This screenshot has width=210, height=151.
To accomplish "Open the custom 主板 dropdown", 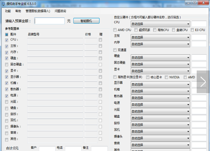I will point(160,38).
